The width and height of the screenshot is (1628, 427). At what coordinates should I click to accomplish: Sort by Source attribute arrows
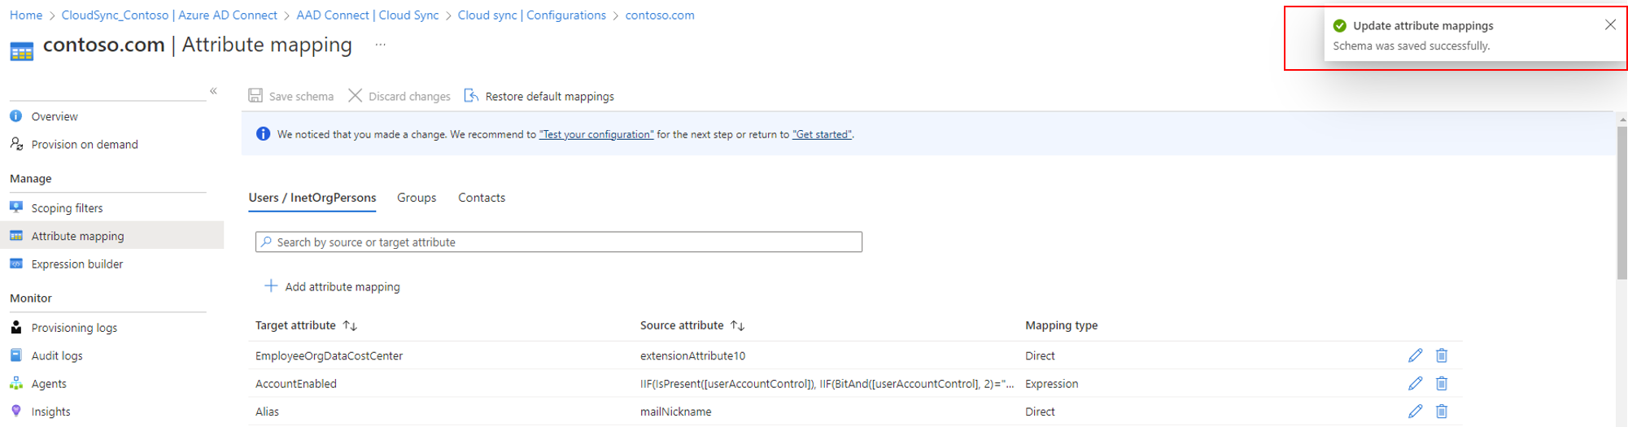click(x=737, y=325)
